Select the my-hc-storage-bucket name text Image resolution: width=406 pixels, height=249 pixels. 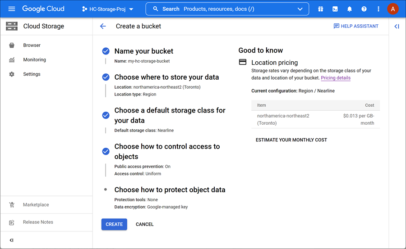pyautogui.click(x=149, y=61)
